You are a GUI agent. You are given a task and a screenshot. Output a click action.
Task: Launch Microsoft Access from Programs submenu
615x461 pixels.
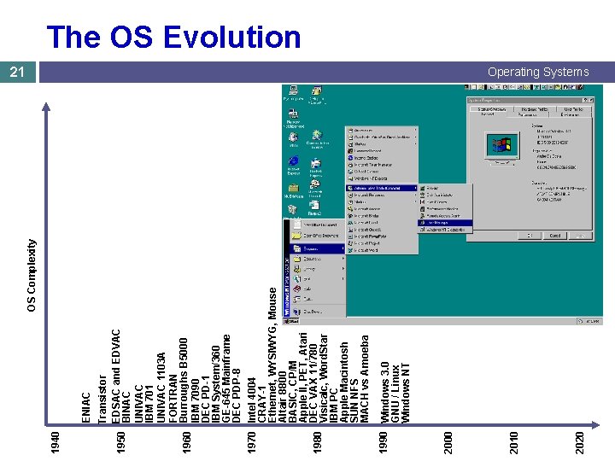pyautogui.click(x=382, y=209)
